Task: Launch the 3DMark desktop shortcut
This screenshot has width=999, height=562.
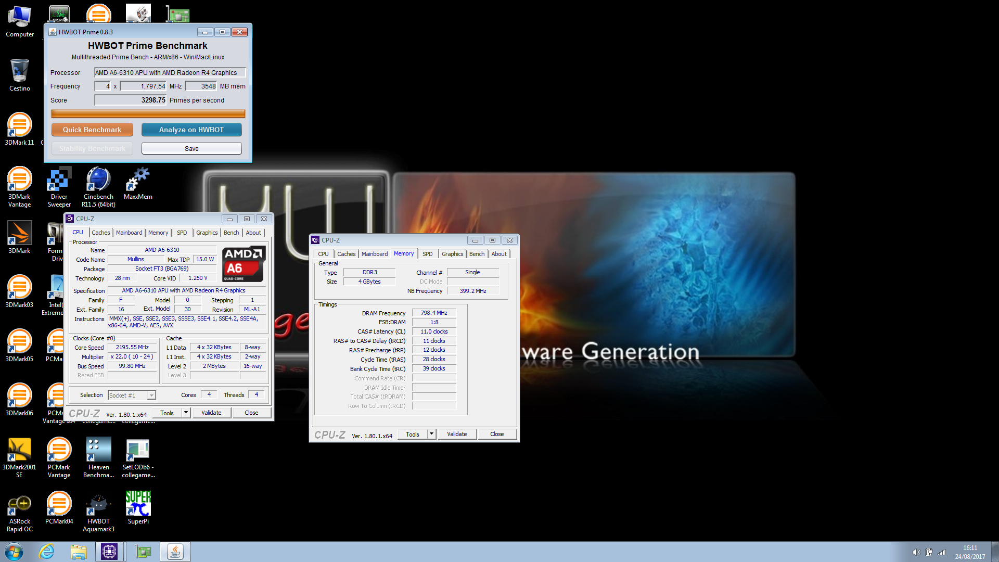Action: (x=20, y=237)
